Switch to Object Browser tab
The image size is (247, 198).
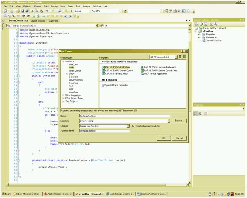pos(38,21)
